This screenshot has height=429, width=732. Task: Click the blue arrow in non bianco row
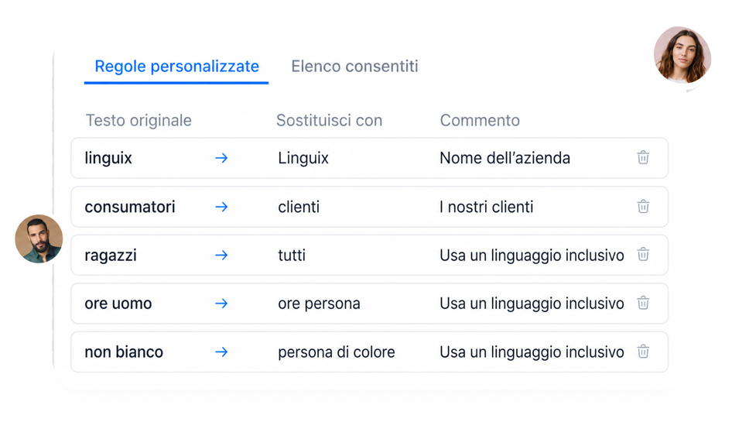221,352
